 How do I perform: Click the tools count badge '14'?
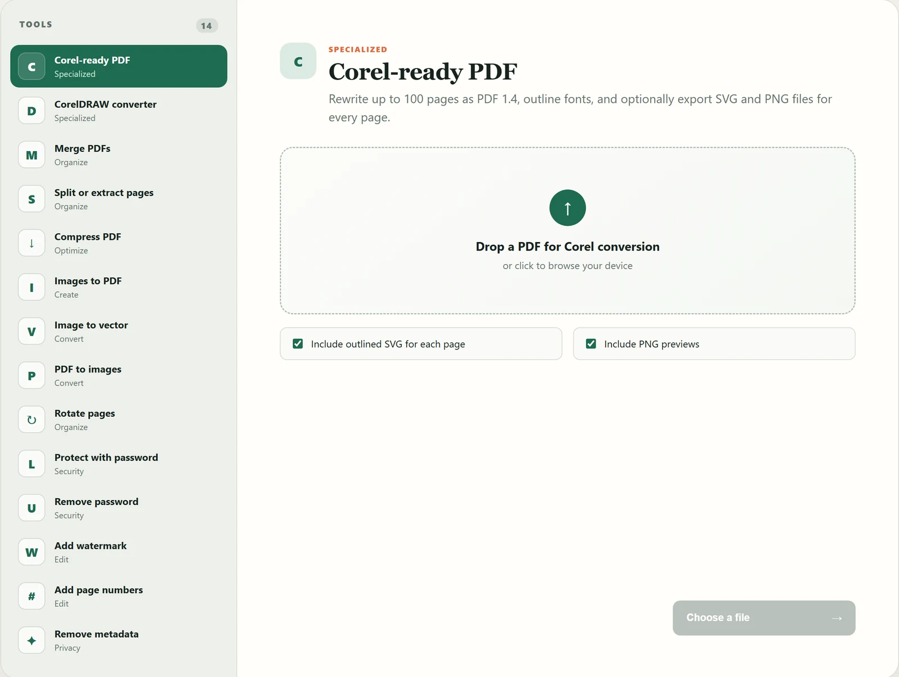click(x=207, y=25)
